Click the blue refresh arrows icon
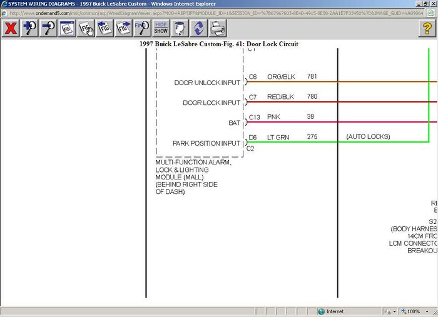 (199, 28)
